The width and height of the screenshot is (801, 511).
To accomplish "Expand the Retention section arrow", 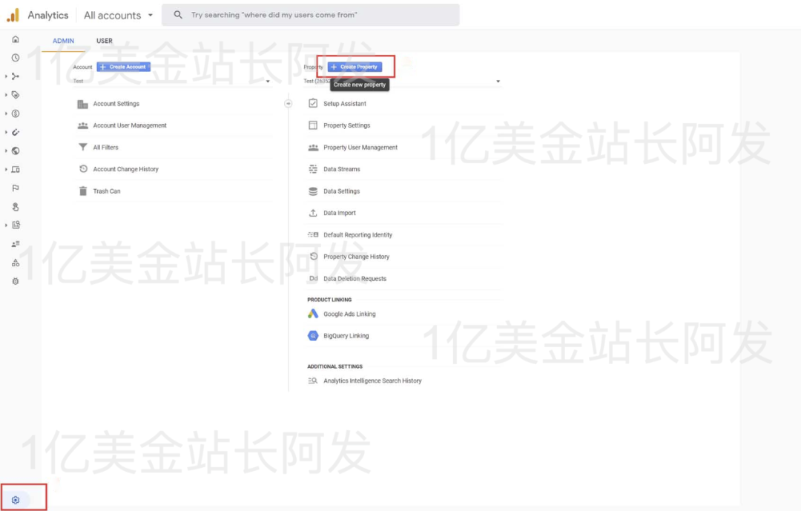I will [x=6, y=132].
